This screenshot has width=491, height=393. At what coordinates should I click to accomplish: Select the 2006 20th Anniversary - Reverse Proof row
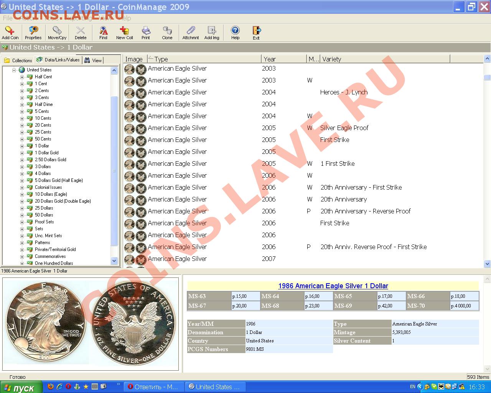(303, 211)
